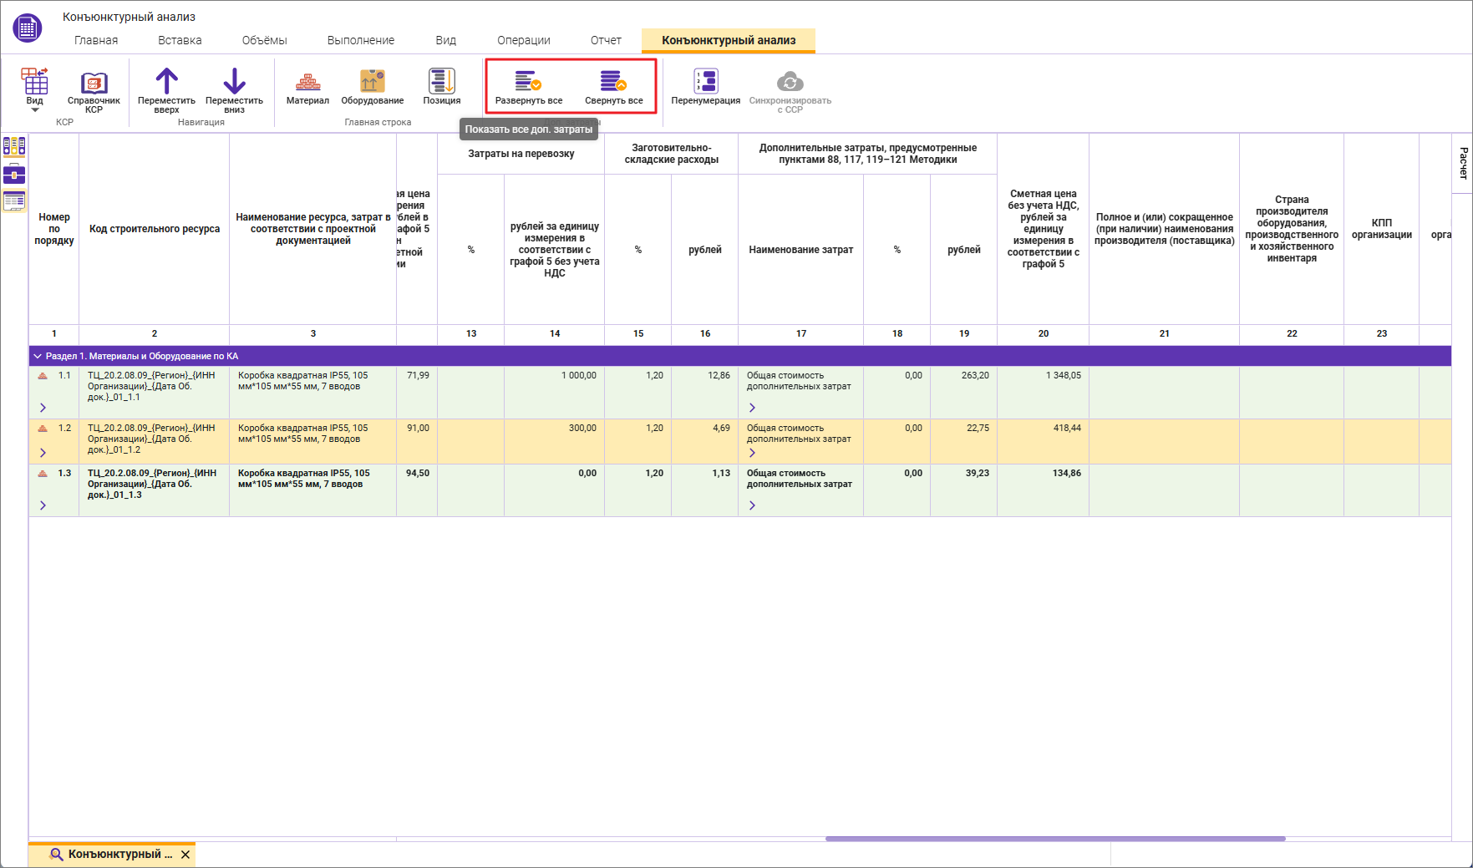This screenshot has height=868, width=1473.
Task: Expand row 1.1 details chevron
Action: tap(43, 408)
